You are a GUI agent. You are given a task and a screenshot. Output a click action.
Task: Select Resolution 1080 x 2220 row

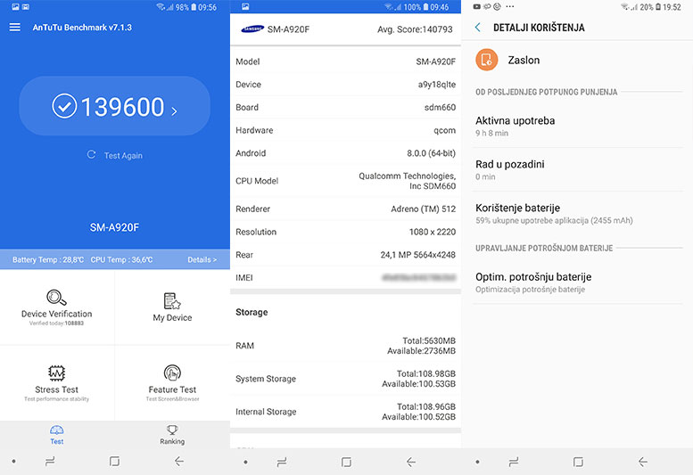(x=346, y=232)
